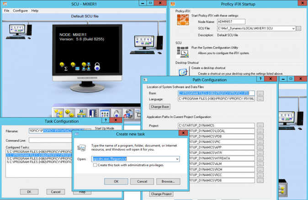Click the orange Proficy iFIX start icon
This screenshot has width=308, height=200.
pyautogui.click(x=183, y=20)
